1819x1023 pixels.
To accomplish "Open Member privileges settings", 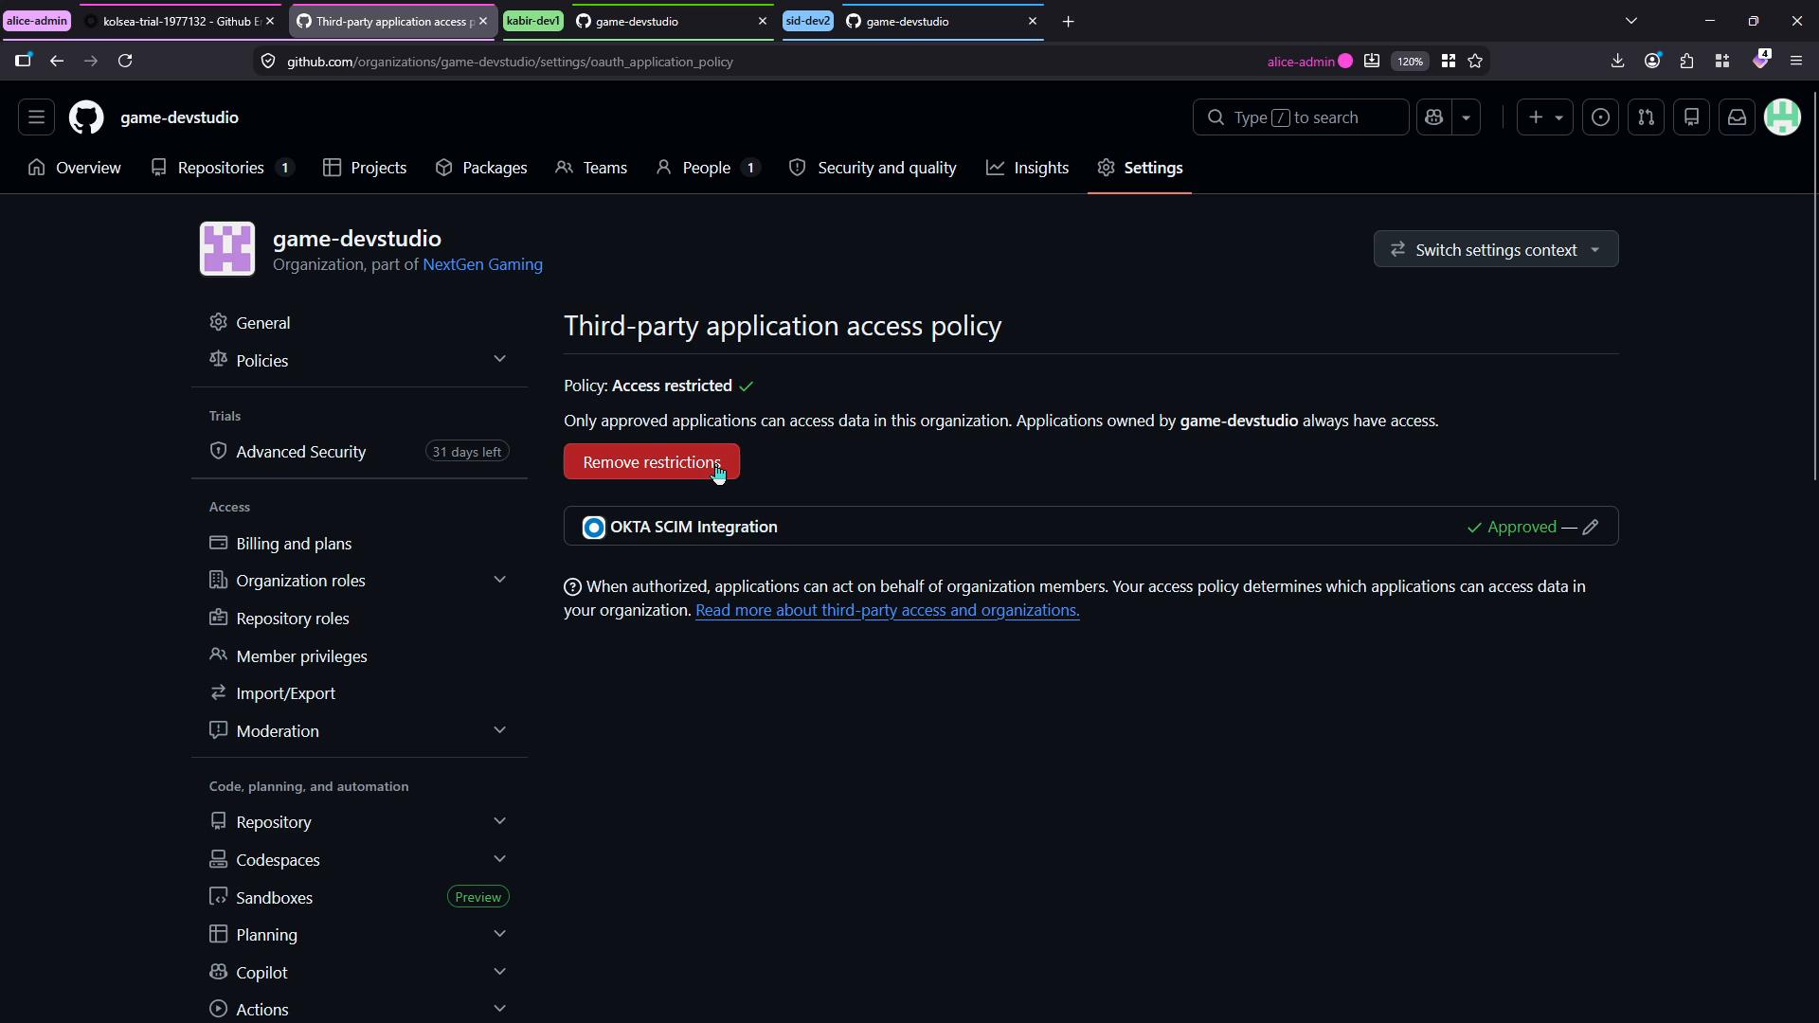I will pyautogui.click(x=359, y=656).
